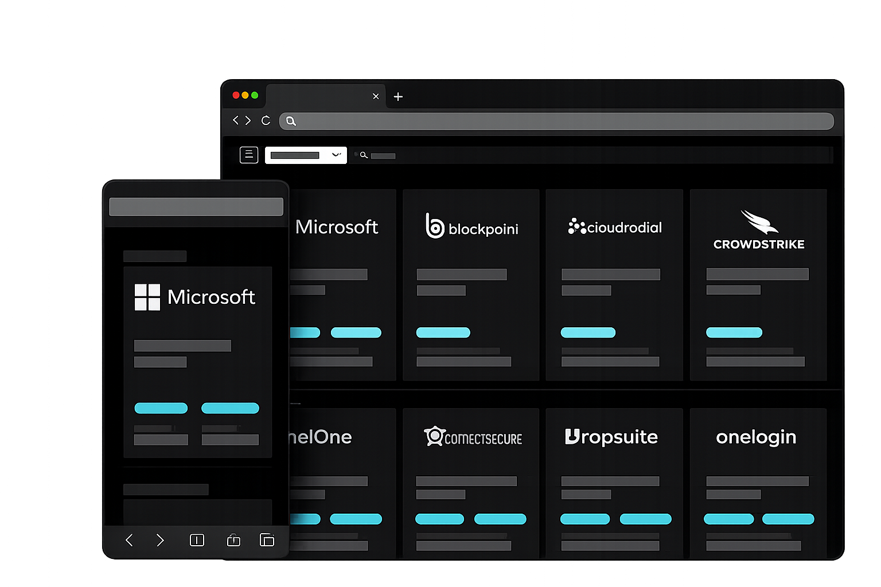Open a new tab with the plus icon

(x=398, y=97)
